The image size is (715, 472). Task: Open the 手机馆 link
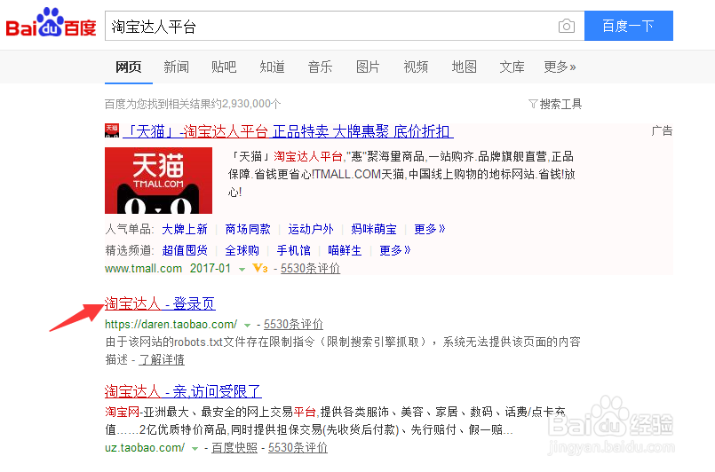coord(294,250)
